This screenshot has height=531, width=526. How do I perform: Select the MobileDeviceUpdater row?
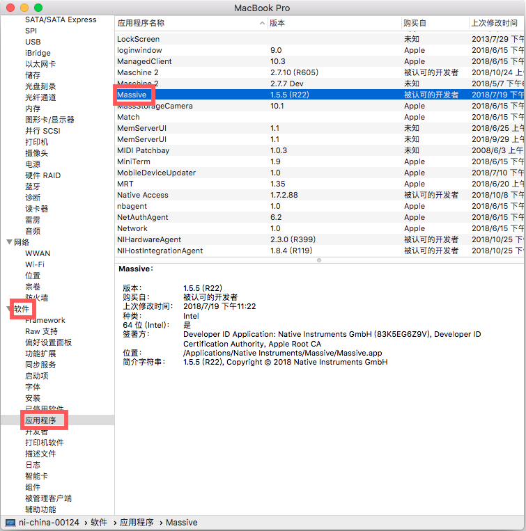coord(319,173)
